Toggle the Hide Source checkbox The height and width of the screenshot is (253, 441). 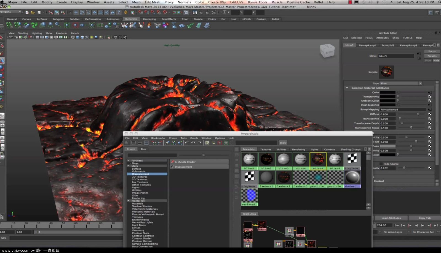click(381, 164)
